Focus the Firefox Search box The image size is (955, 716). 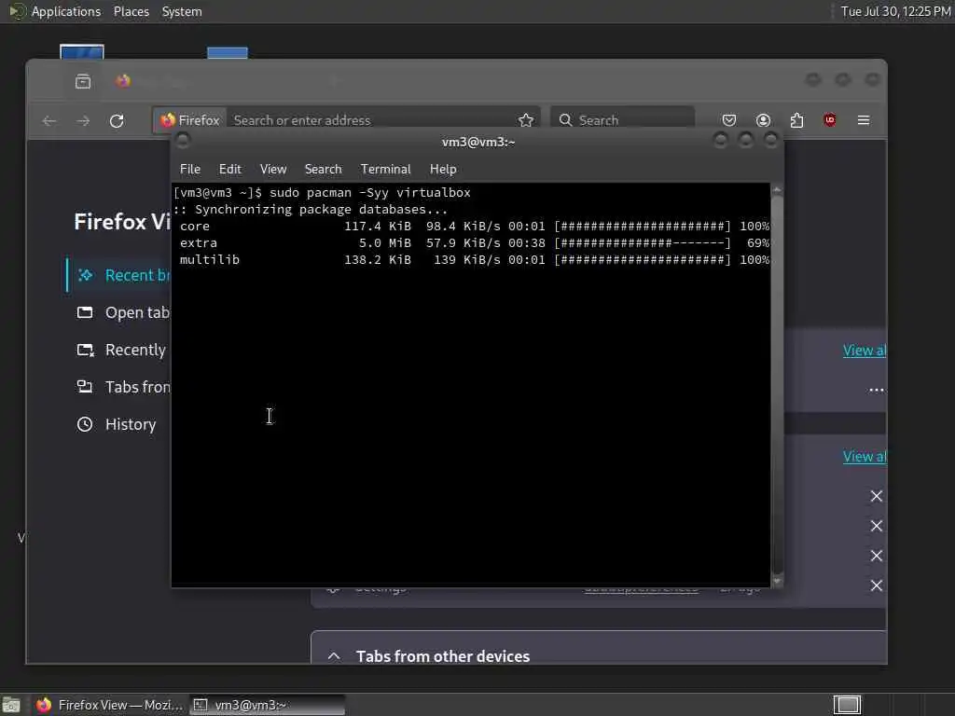click(622, 120)
